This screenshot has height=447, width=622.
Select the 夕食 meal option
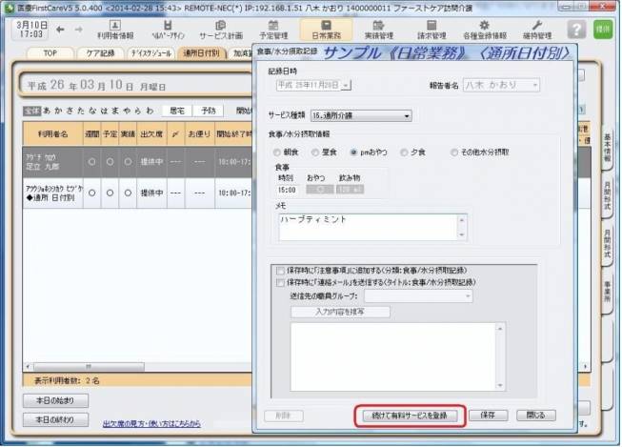404,152
